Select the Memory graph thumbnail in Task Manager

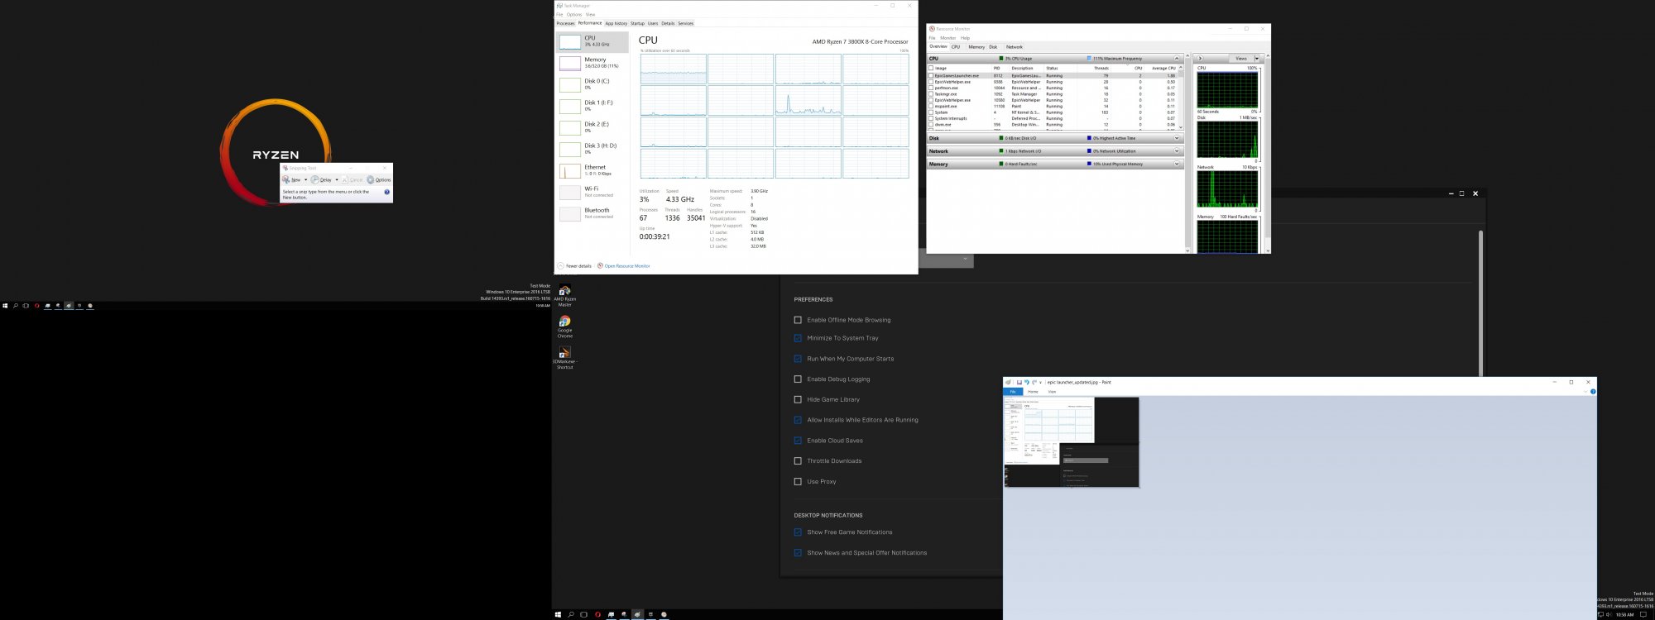pyautogui.click(x=569, y=64)
